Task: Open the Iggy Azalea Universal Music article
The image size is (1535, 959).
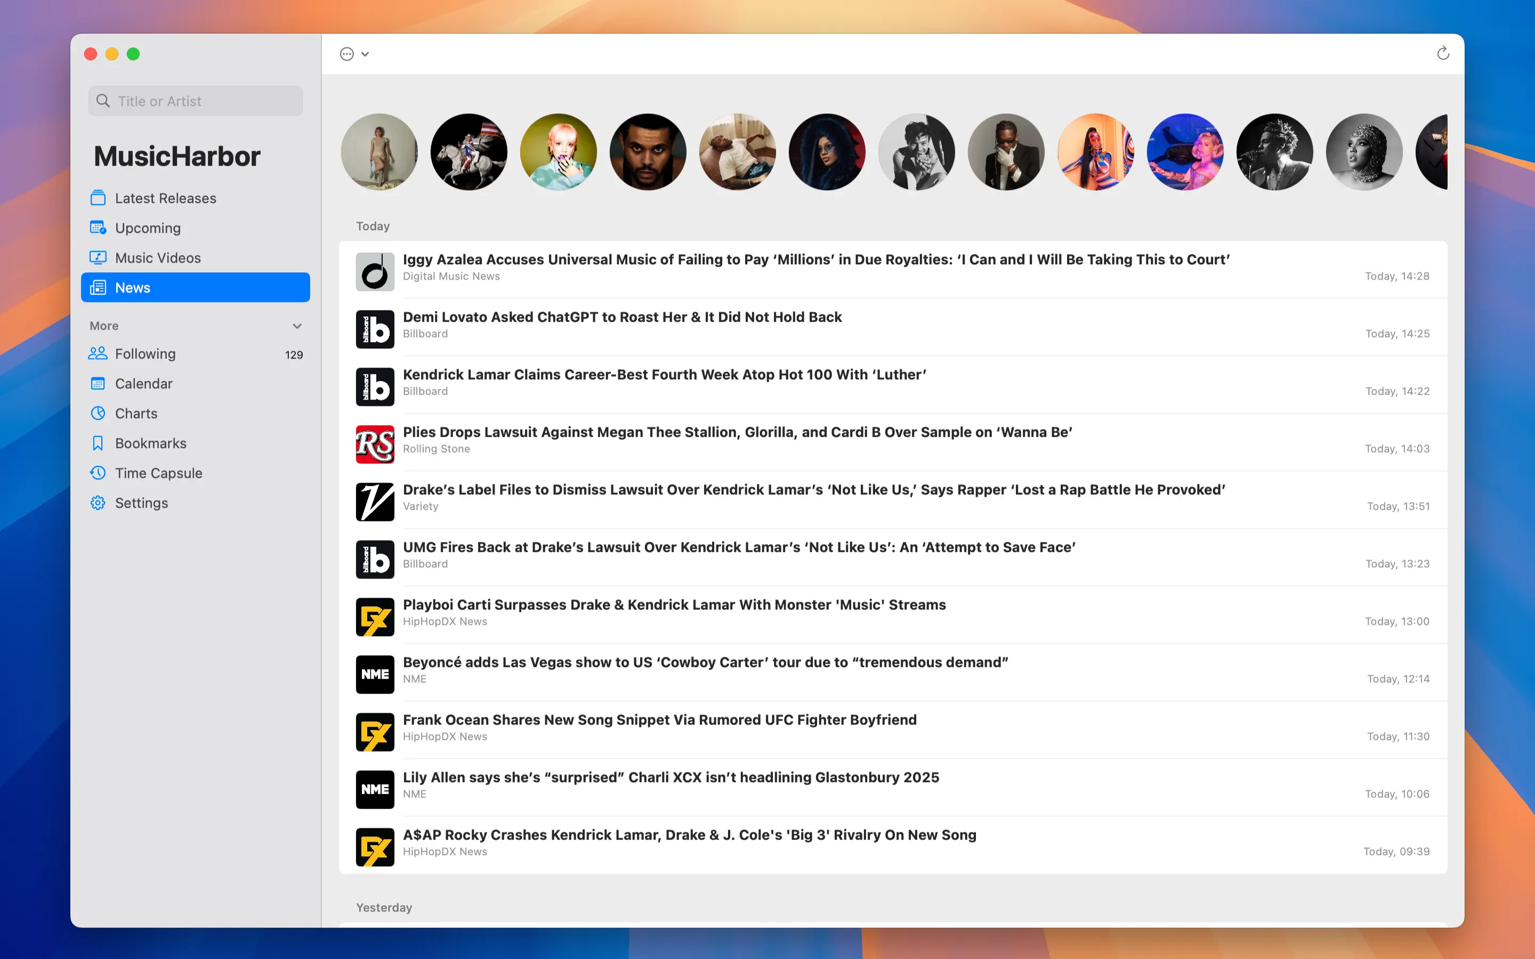Action: click(815, 259)
